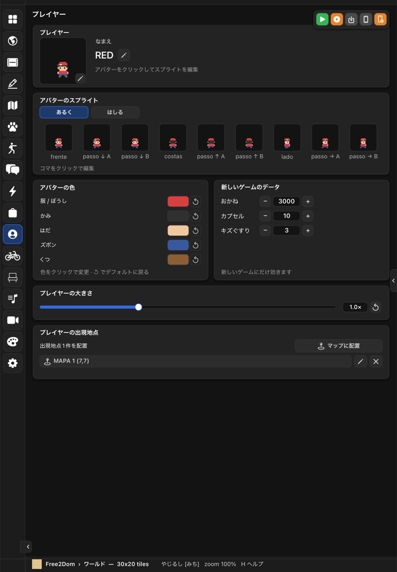397x572 pixels.
Task: Open the paw print creatures icon
Action: click(13, 127)
